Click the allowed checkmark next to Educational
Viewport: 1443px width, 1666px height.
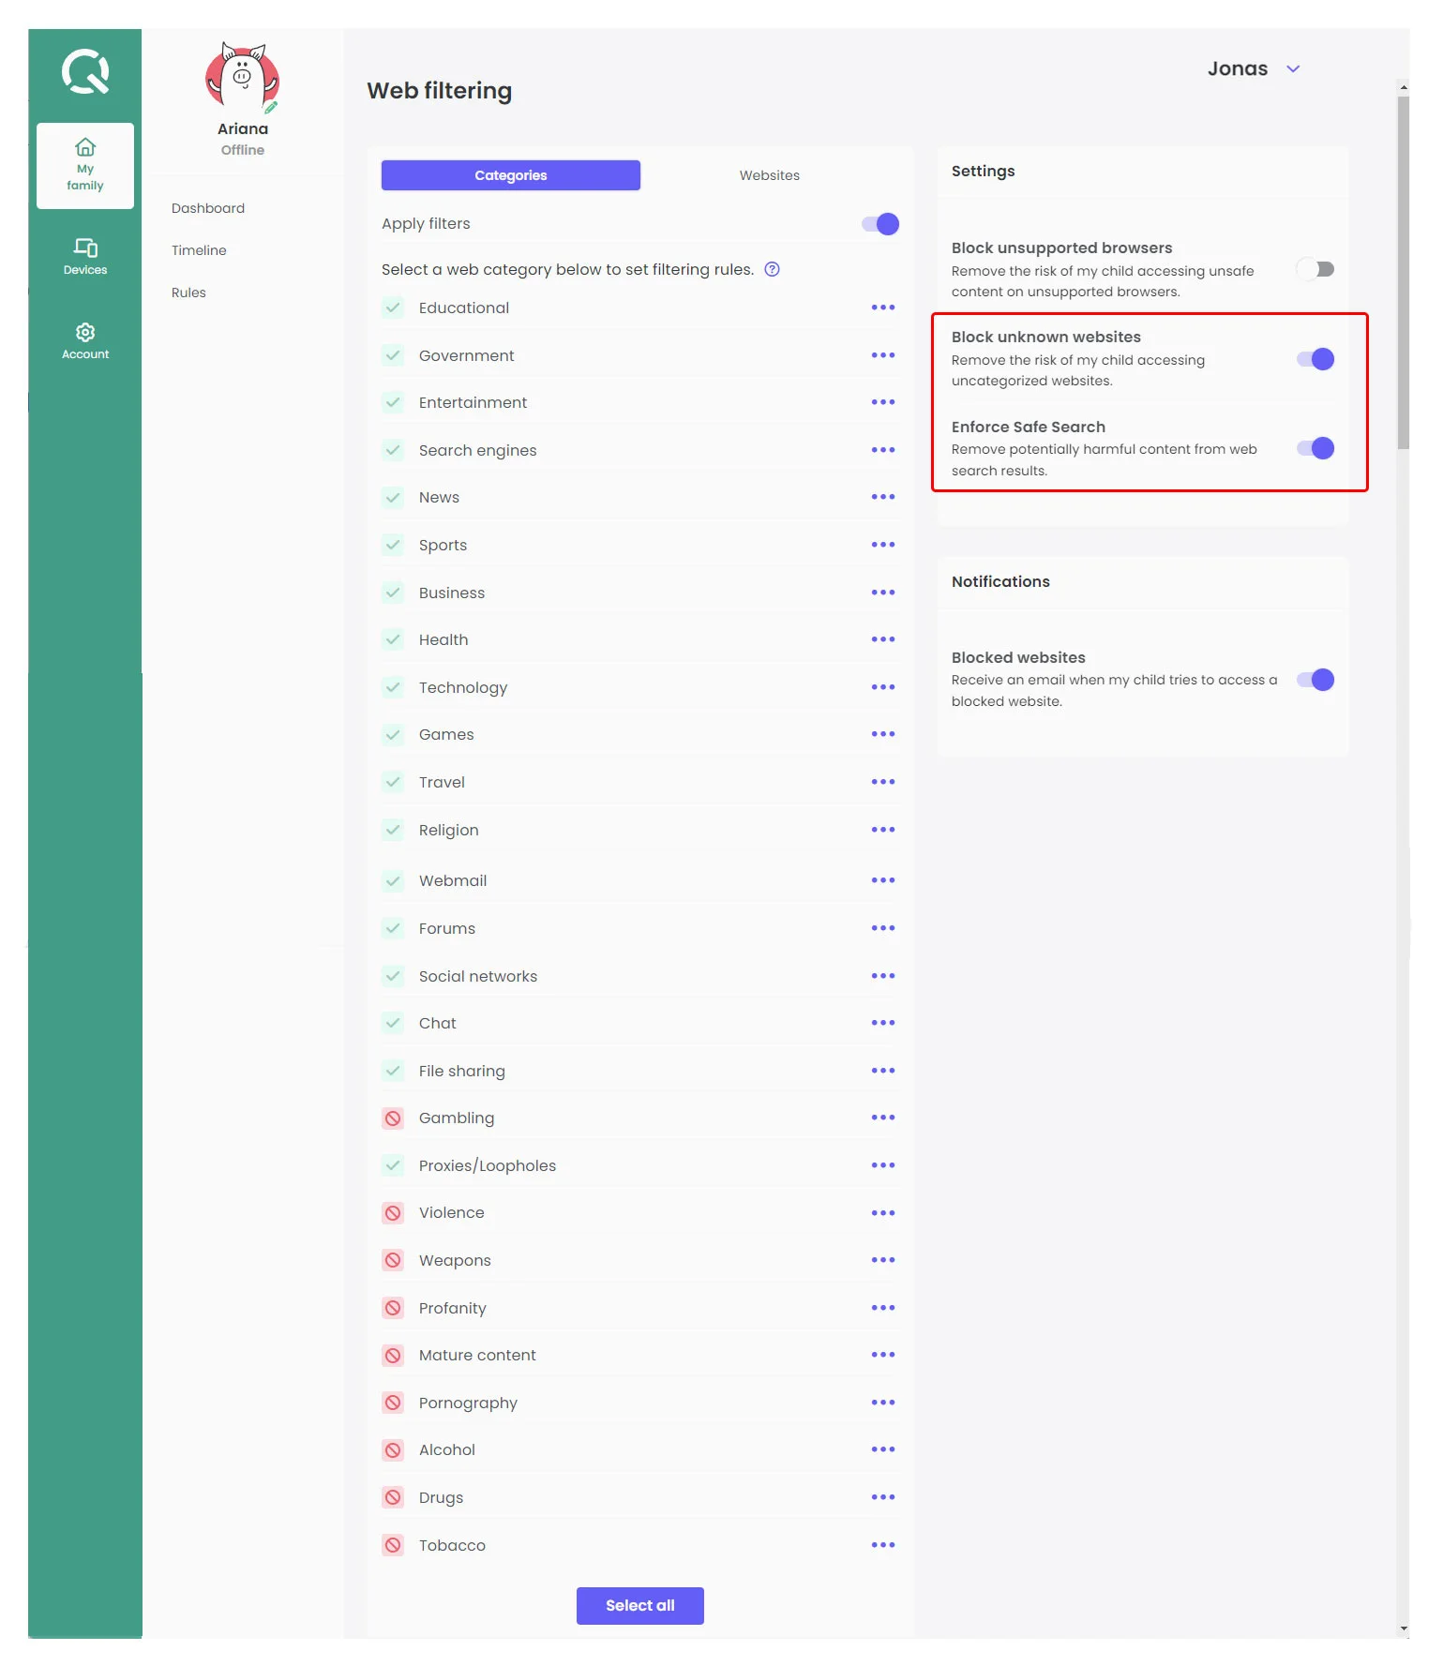393,308
